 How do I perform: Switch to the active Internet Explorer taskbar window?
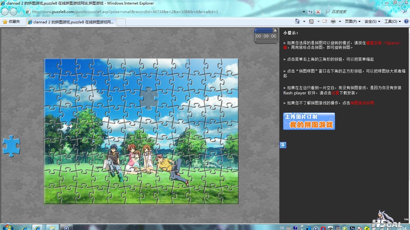click(x=38, y=227)
